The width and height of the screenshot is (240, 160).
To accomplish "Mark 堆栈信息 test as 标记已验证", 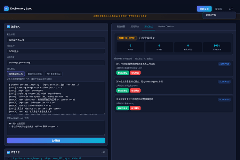I will [x=122, y=108].
